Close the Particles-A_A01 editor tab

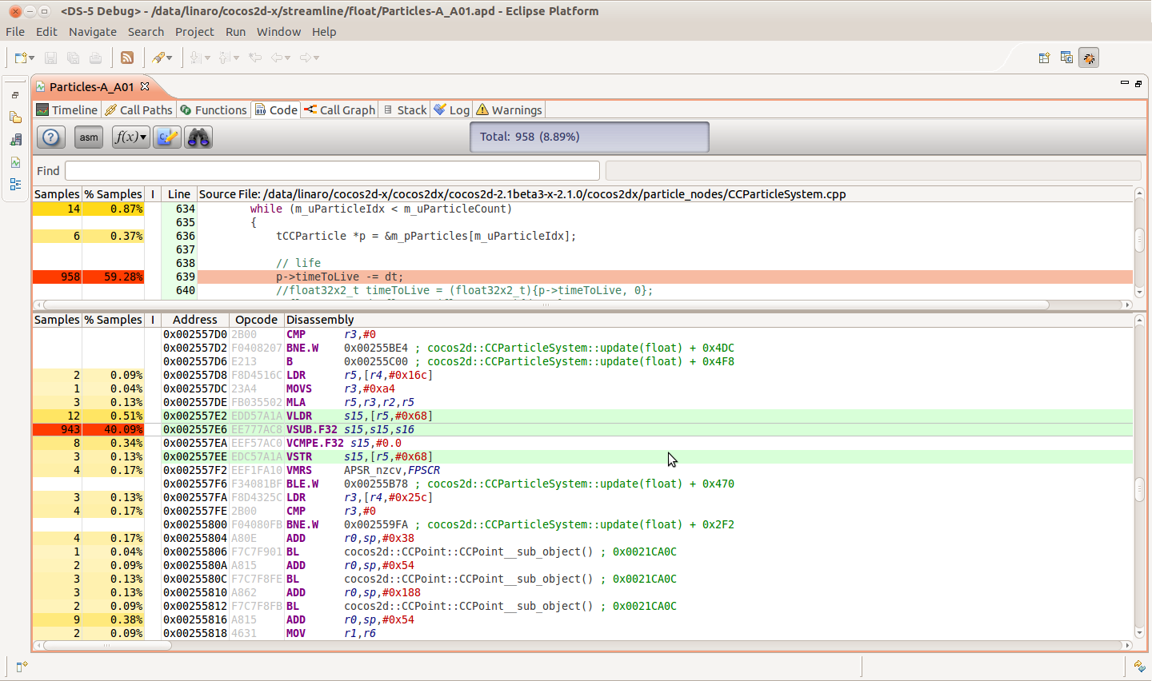[x=145, y=86]
